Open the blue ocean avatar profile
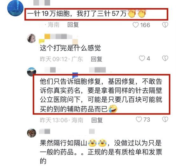176x167 pixels. pyautogui.click(x=15, y=8)
